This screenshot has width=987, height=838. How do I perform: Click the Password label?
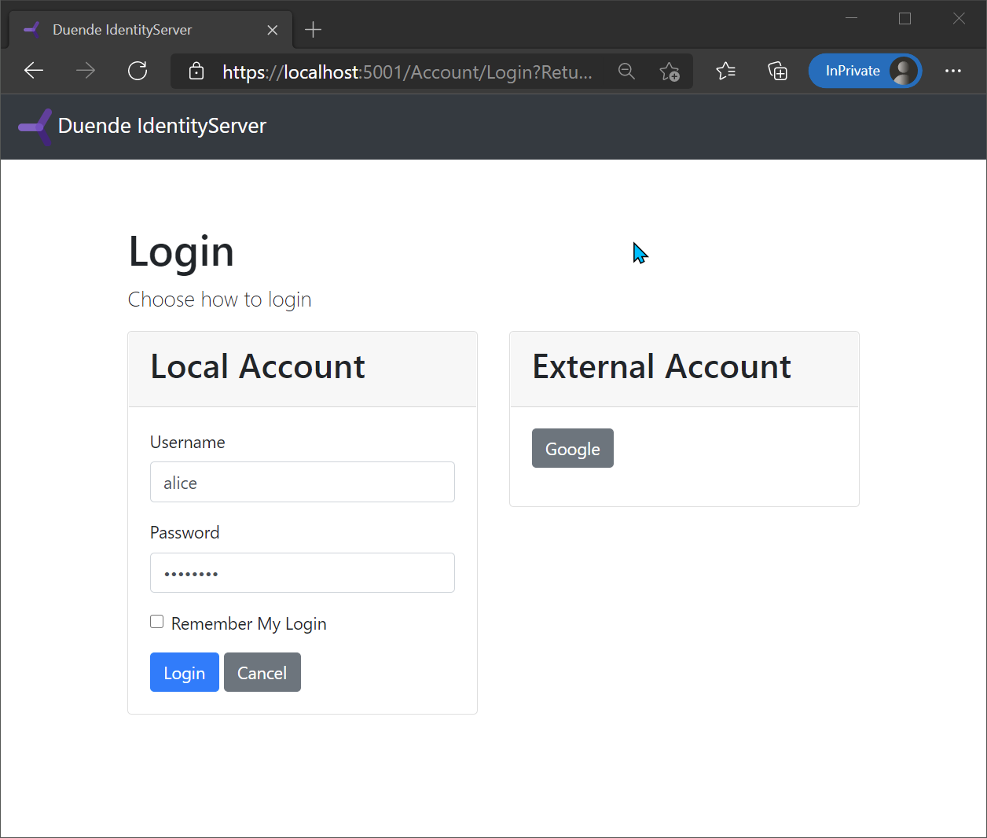pos(185,532)
